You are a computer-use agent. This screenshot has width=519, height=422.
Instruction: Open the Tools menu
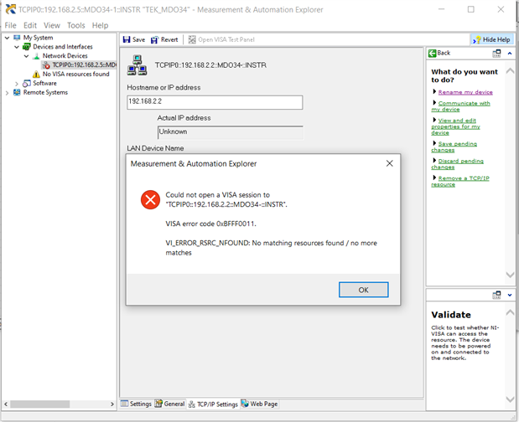(x=76, y=25)
